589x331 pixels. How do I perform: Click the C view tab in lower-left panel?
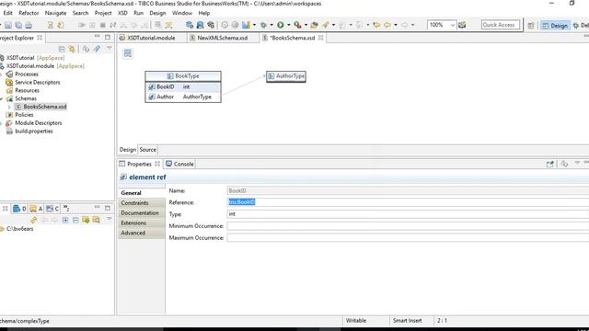coord(52,209)
